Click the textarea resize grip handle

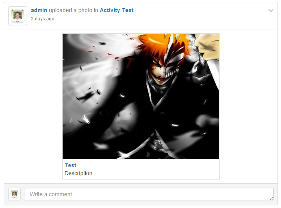coord(271,199)
